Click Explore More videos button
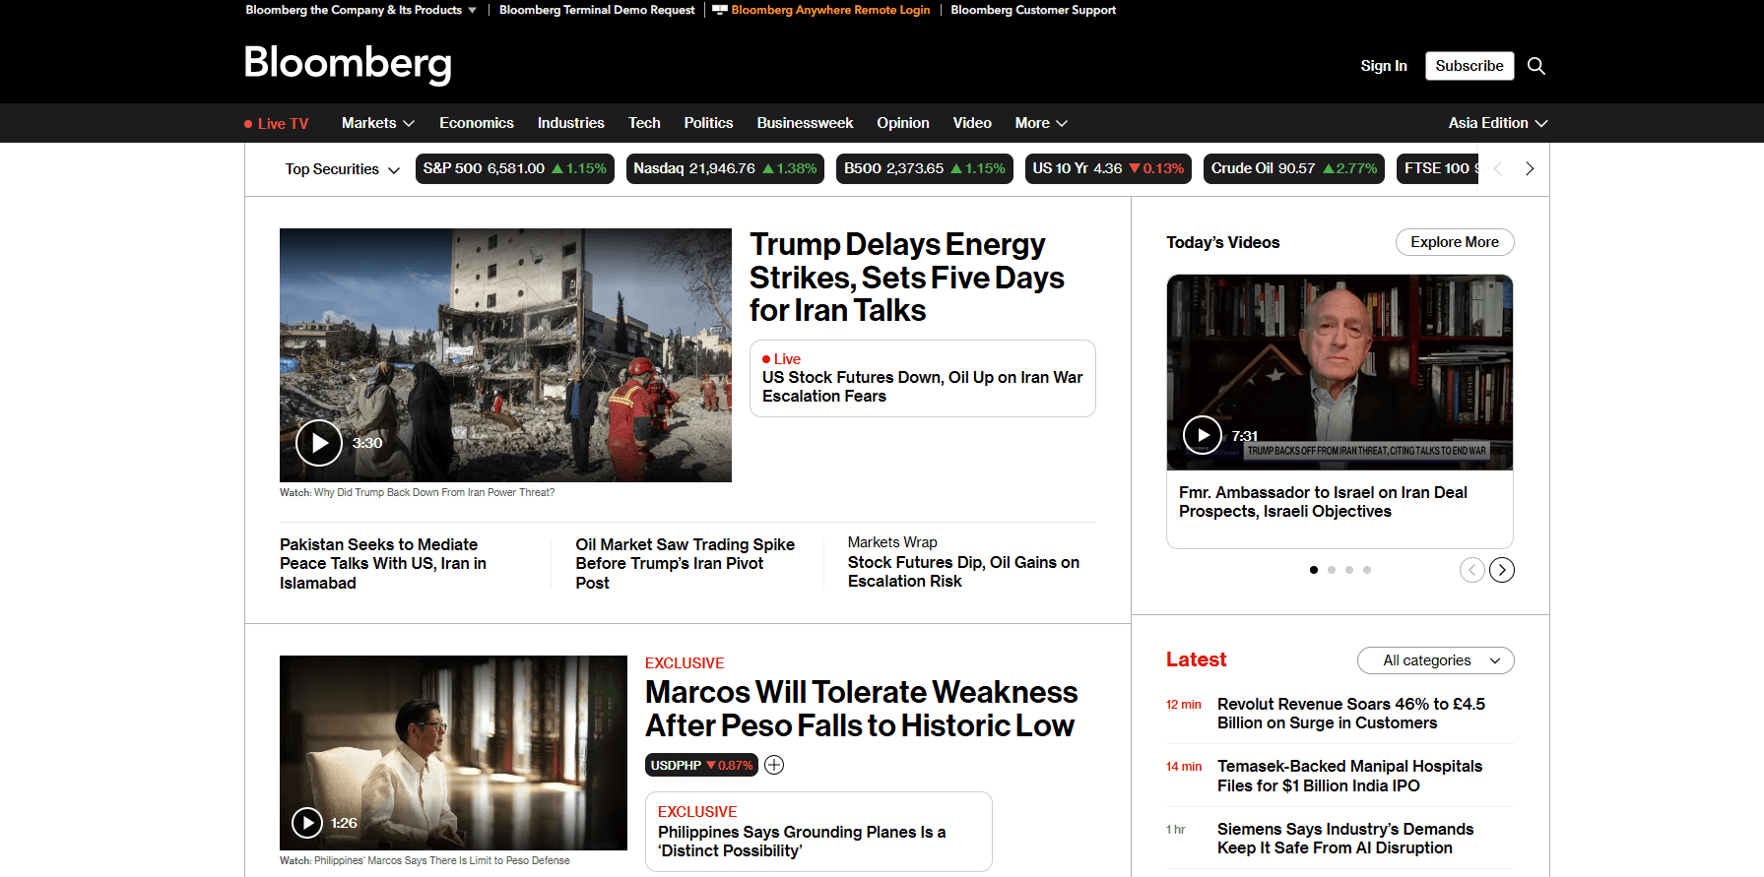 [1455, 242]
